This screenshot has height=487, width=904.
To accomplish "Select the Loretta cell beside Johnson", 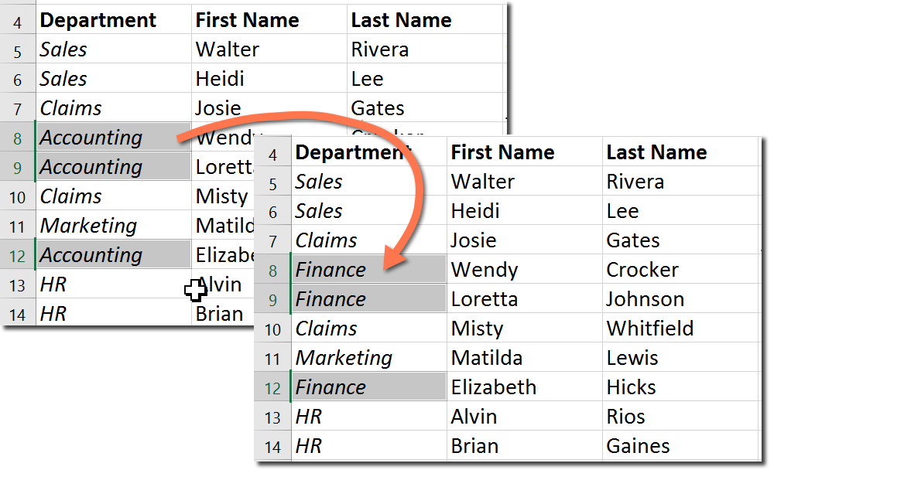I will click(485, 299).
